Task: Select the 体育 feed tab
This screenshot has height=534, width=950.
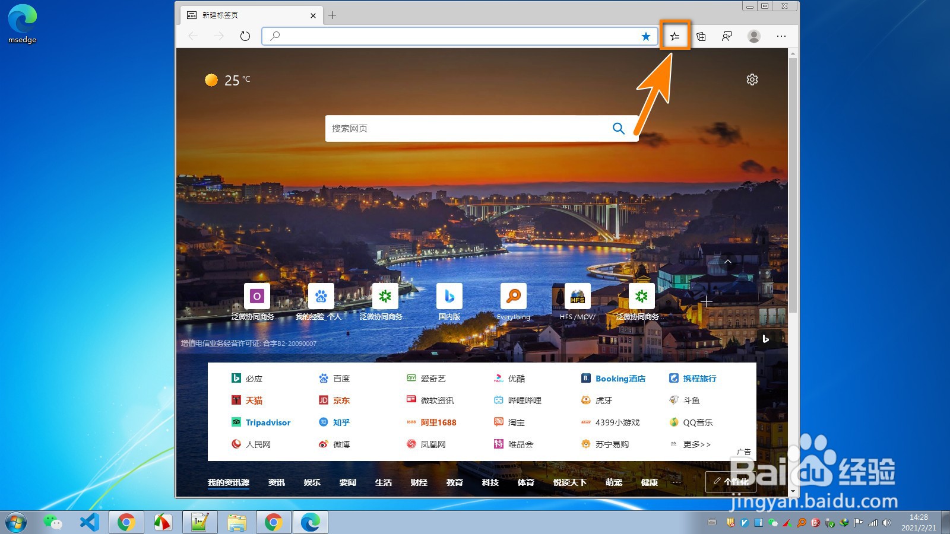Action: point(526,482)
